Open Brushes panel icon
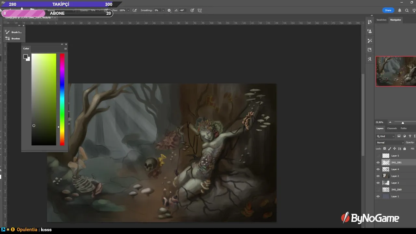416x234 pixels. pyautogui.click(x=7, y=38)
